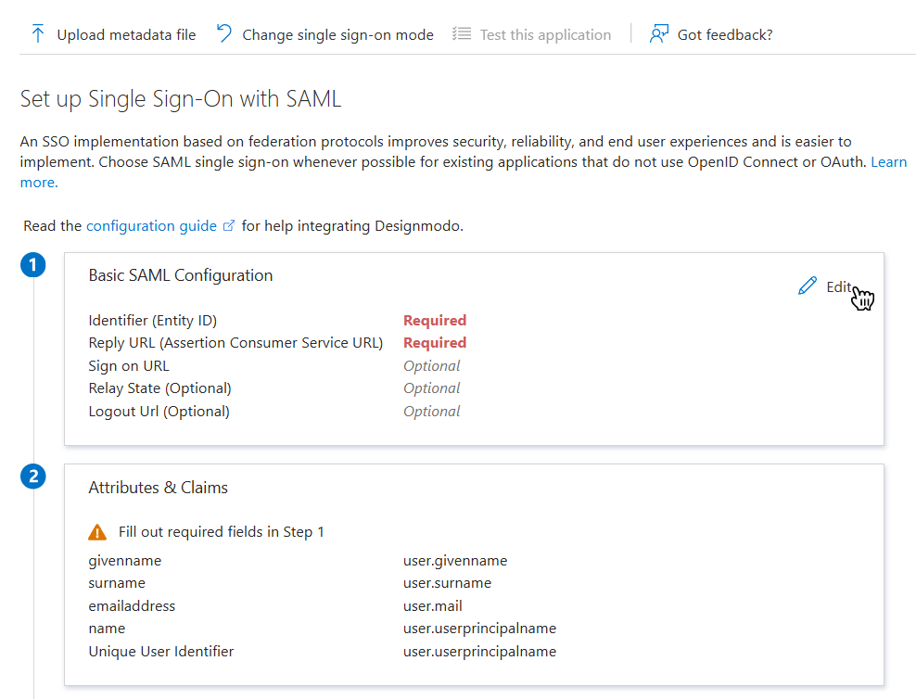Click the user.mail claim value
Screen dimensions: 916x699
point(433,606)
